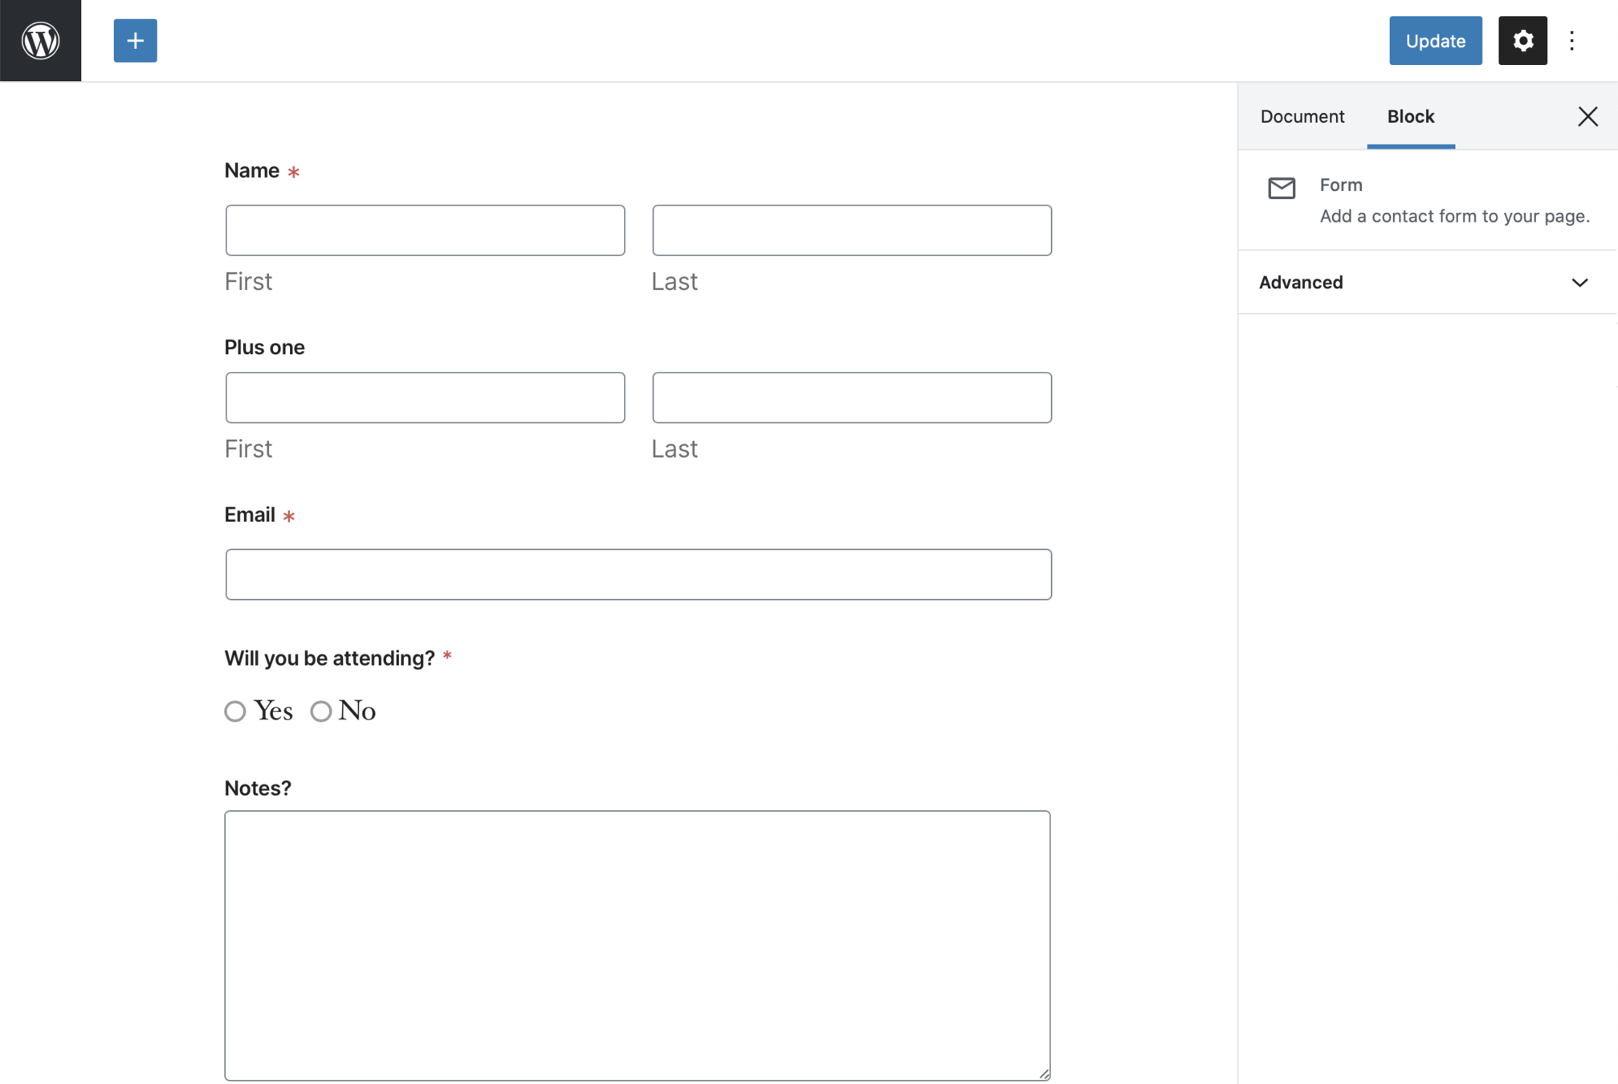Expand the Advanced panel chevron
The width and height of the screenshot is (1618, 1084).
(1579, 283)
